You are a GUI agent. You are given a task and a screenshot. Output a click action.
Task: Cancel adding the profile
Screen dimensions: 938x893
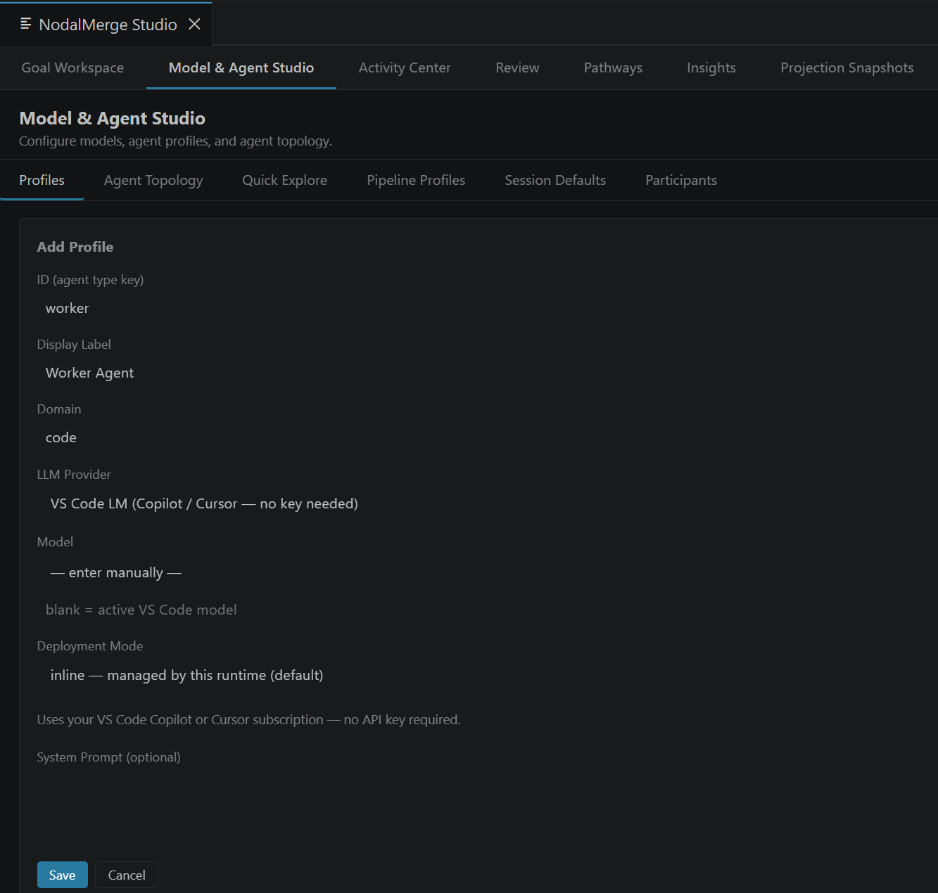click(127, 875)
